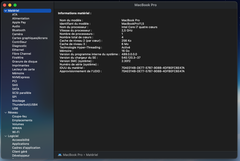Open Thunderbolt/USB4 section
Viewport: 240px width, 161px height.
click(x=25, y=105)
